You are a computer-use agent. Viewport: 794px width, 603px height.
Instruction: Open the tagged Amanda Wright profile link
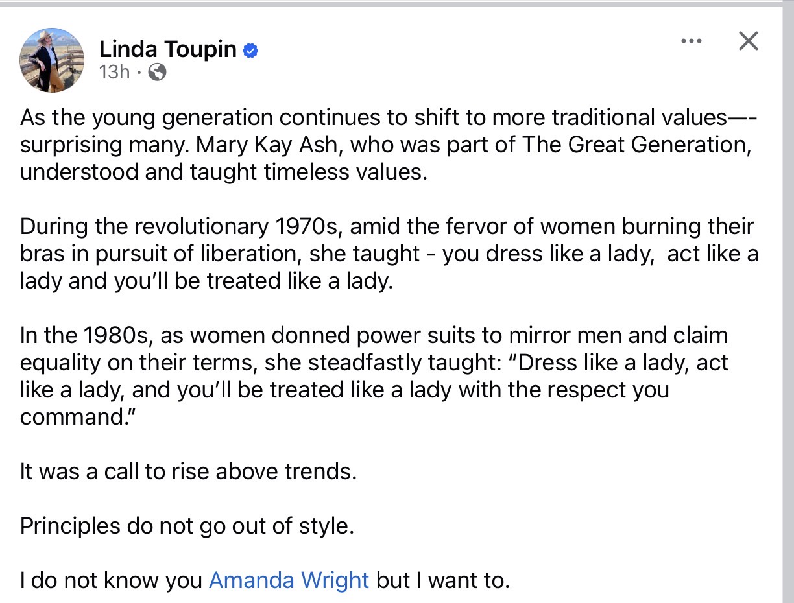[289, 580]
